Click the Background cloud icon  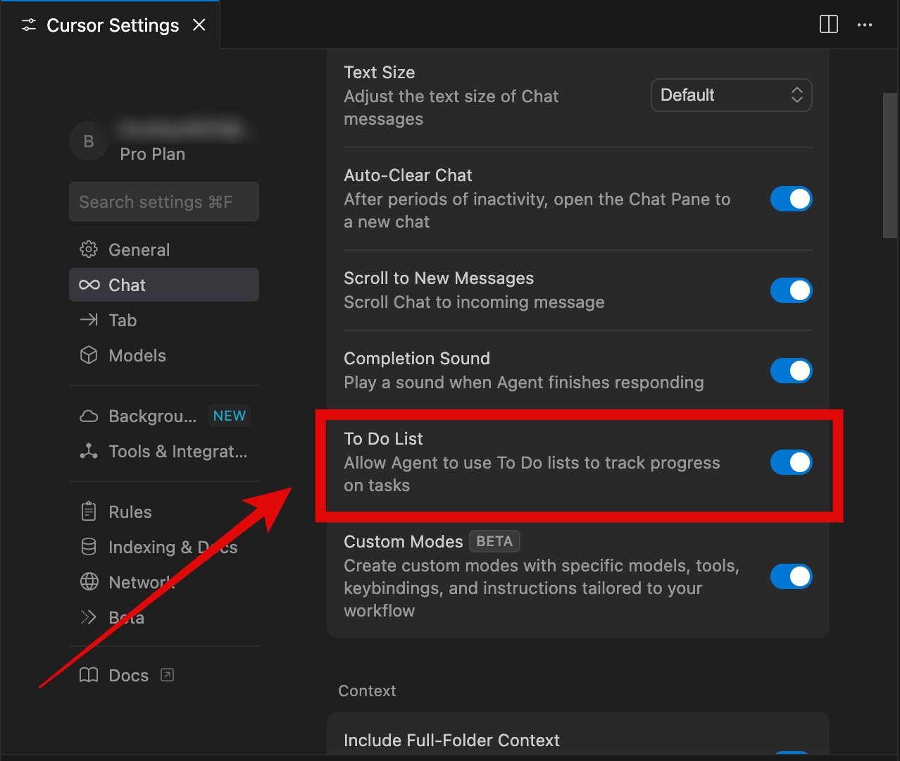click(89, 416)
